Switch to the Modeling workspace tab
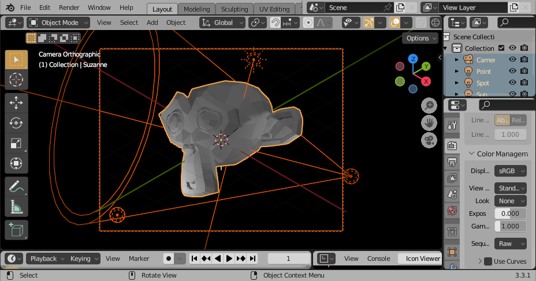Image resolution: width=536 pixels, height=281 pixels. coord(196,9)
